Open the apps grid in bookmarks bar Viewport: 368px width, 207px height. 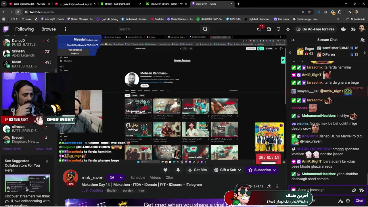(x=4, y=19)
